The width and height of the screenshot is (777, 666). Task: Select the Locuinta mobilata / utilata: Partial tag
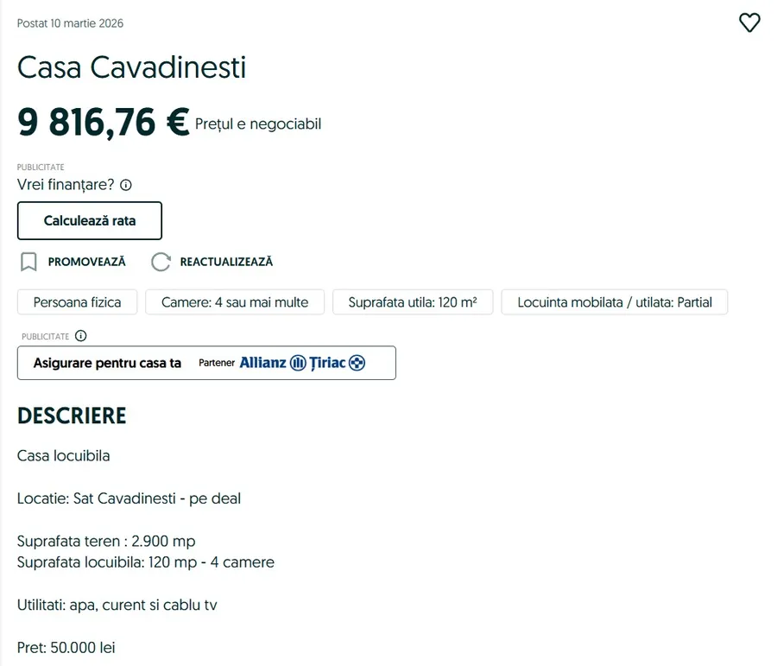pyautogui.click(x=615, y=302)
